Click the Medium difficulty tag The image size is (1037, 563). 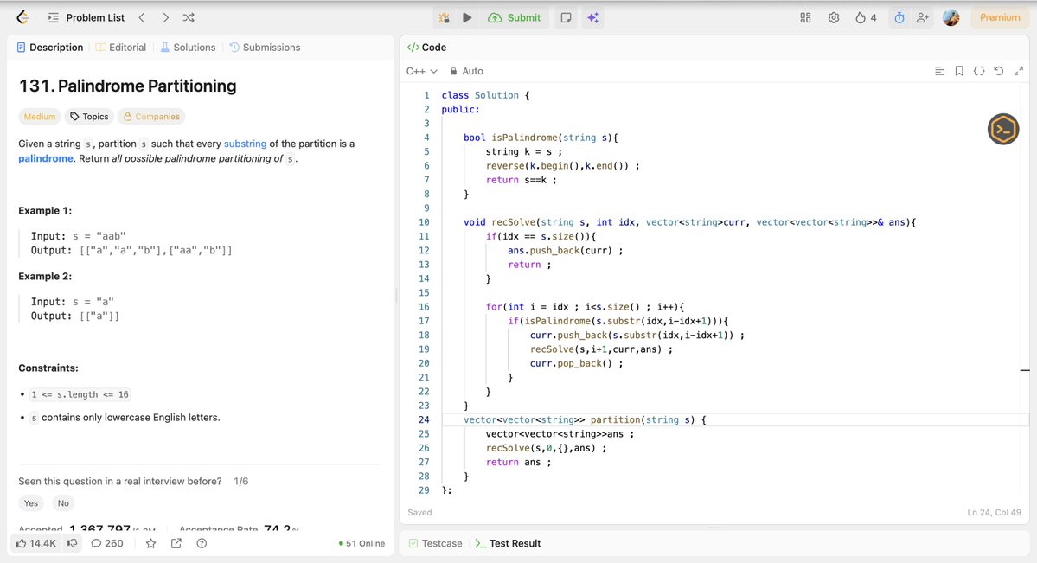40,117
